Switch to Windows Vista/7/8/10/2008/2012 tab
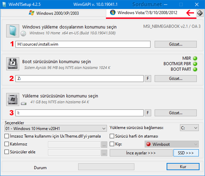Image resolution: width=205 pixels, height=176 pixels. pyautogui.click(x=151, y=13)
